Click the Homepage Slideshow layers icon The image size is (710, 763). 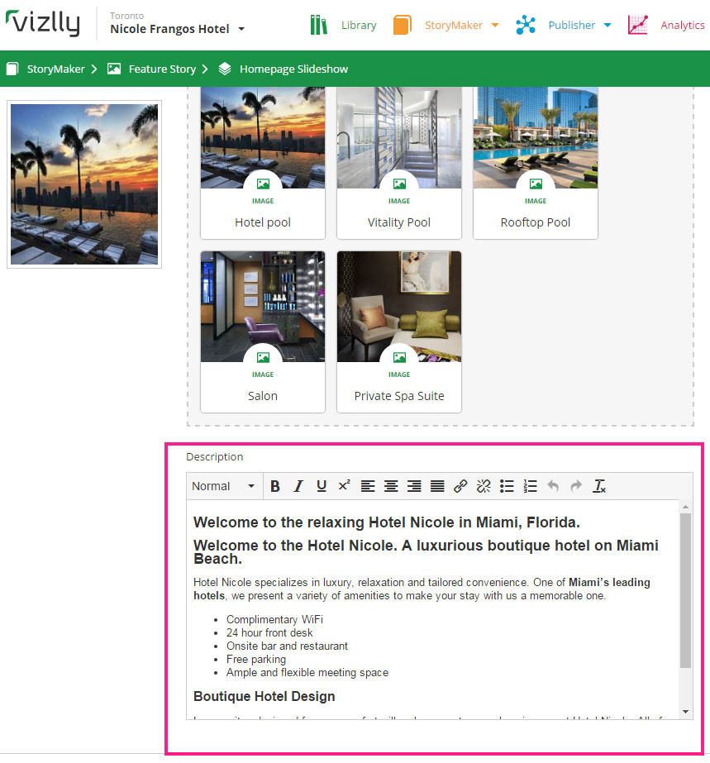[224, 69]
